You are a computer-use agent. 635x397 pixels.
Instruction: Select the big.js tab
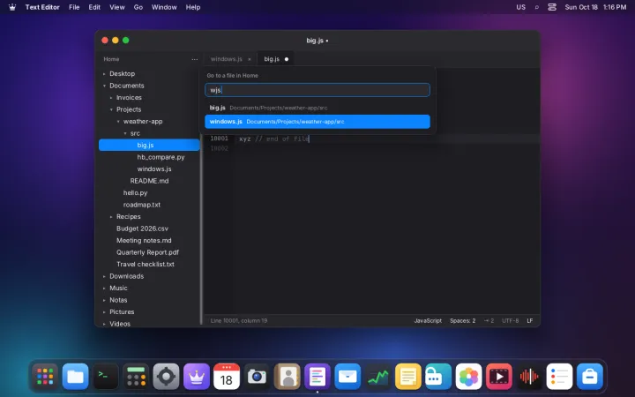pyautogui.click(x=272, y=59)
